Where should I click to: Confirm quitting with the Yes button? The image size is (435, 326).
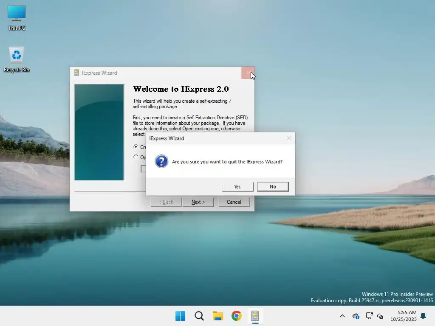point(238,187)
